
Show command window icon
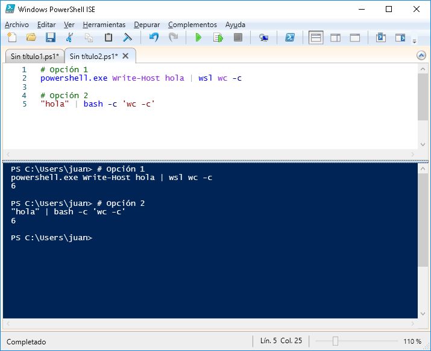point(381,37)
